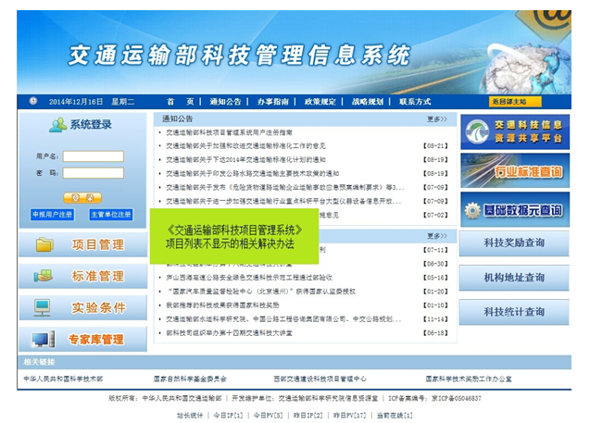Click the 主管单位注册 button
This screenshot has width=590, height=423.
pyautogui.click(x=111, y=215)
